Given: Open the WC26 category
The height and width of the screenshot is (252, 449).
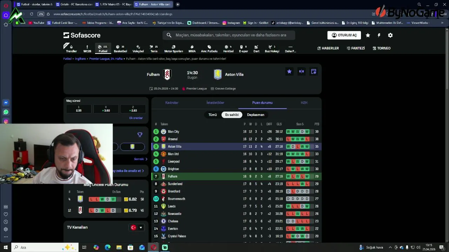Looking at the screenshot, I should pos(87,49).
